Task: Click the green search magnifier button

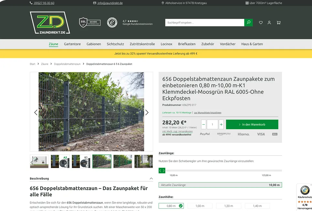Action: [x=248, y=23]
